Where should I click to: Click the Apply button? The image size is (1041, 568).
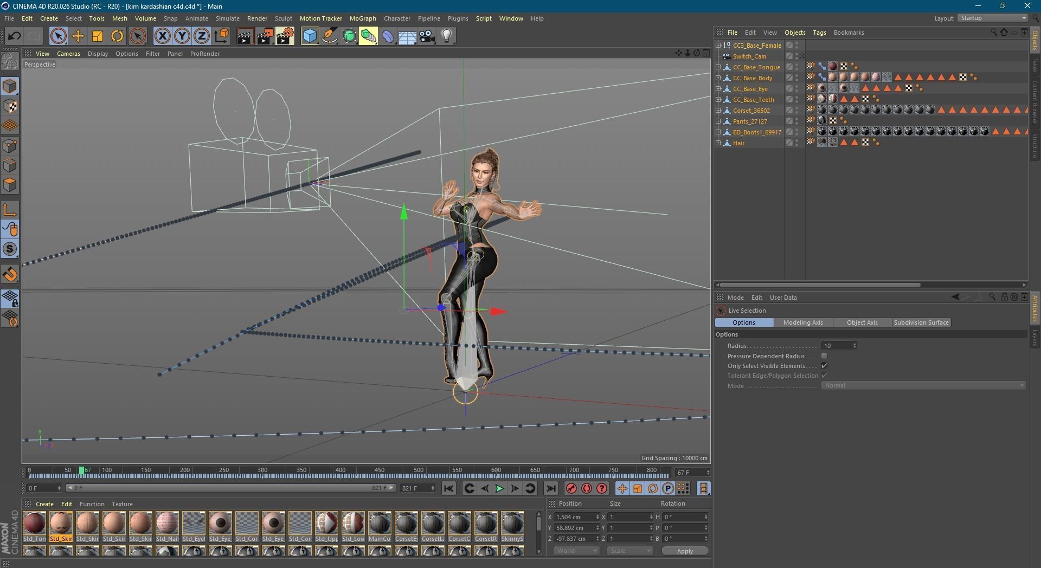pos(685,551)
